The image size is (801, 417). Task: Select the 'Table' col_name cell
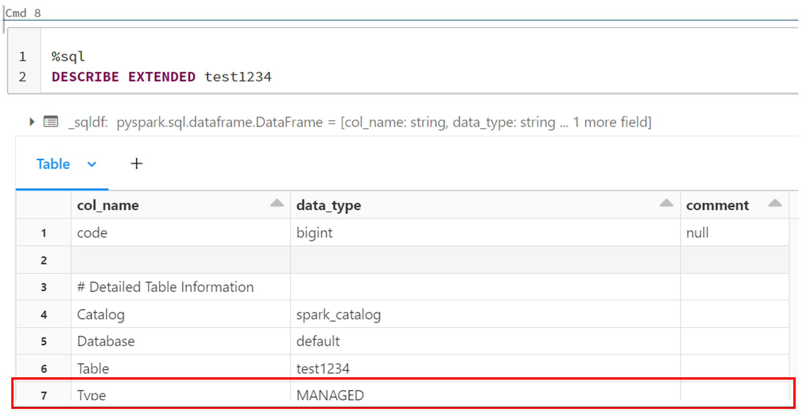click(181, 368)
